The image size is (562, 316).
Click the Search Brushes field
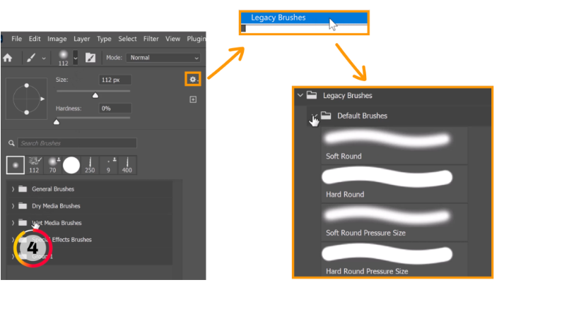point(77,143)
